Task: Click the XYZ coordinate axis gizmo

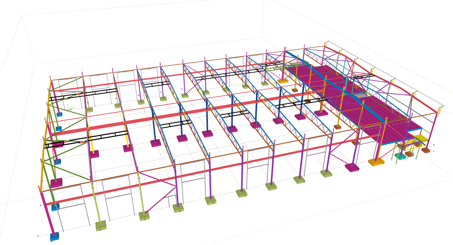Action: tap(69, 108)
